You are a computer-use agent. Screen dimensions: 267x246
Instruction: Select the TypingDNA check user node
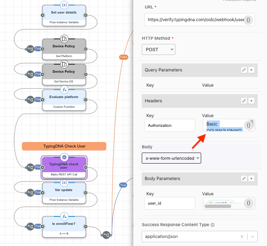64,167
